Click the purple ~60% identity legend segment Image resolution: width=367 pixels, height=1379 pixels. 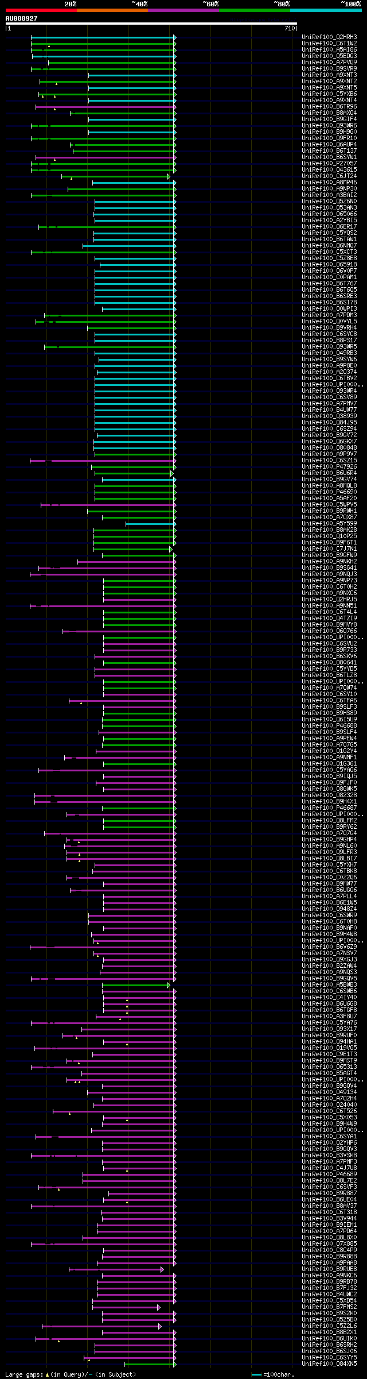pyautogui.click(x=183, y=10)
